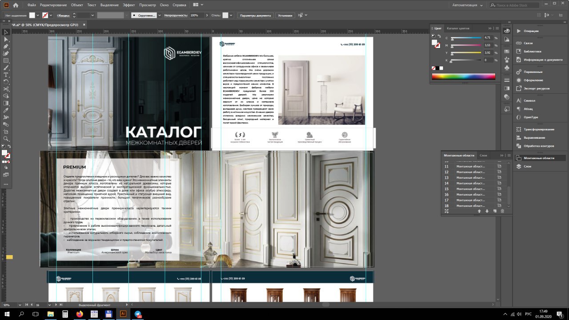Select the Pen tool
Screen dimensions: 569x320
6,46
